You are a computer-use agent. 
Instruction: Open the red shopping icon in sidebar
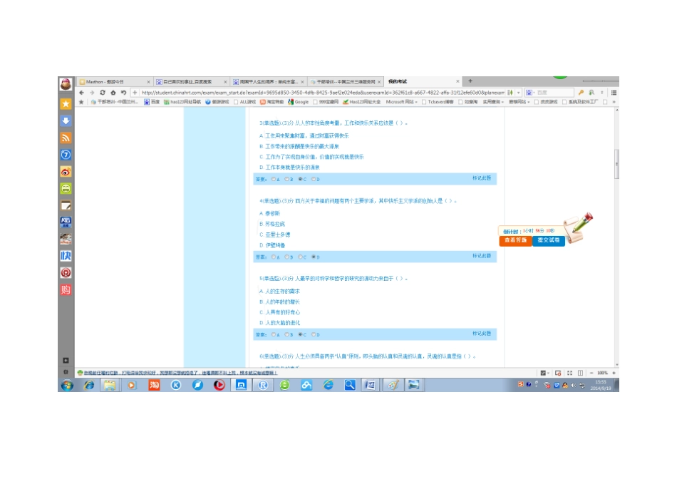66,290
